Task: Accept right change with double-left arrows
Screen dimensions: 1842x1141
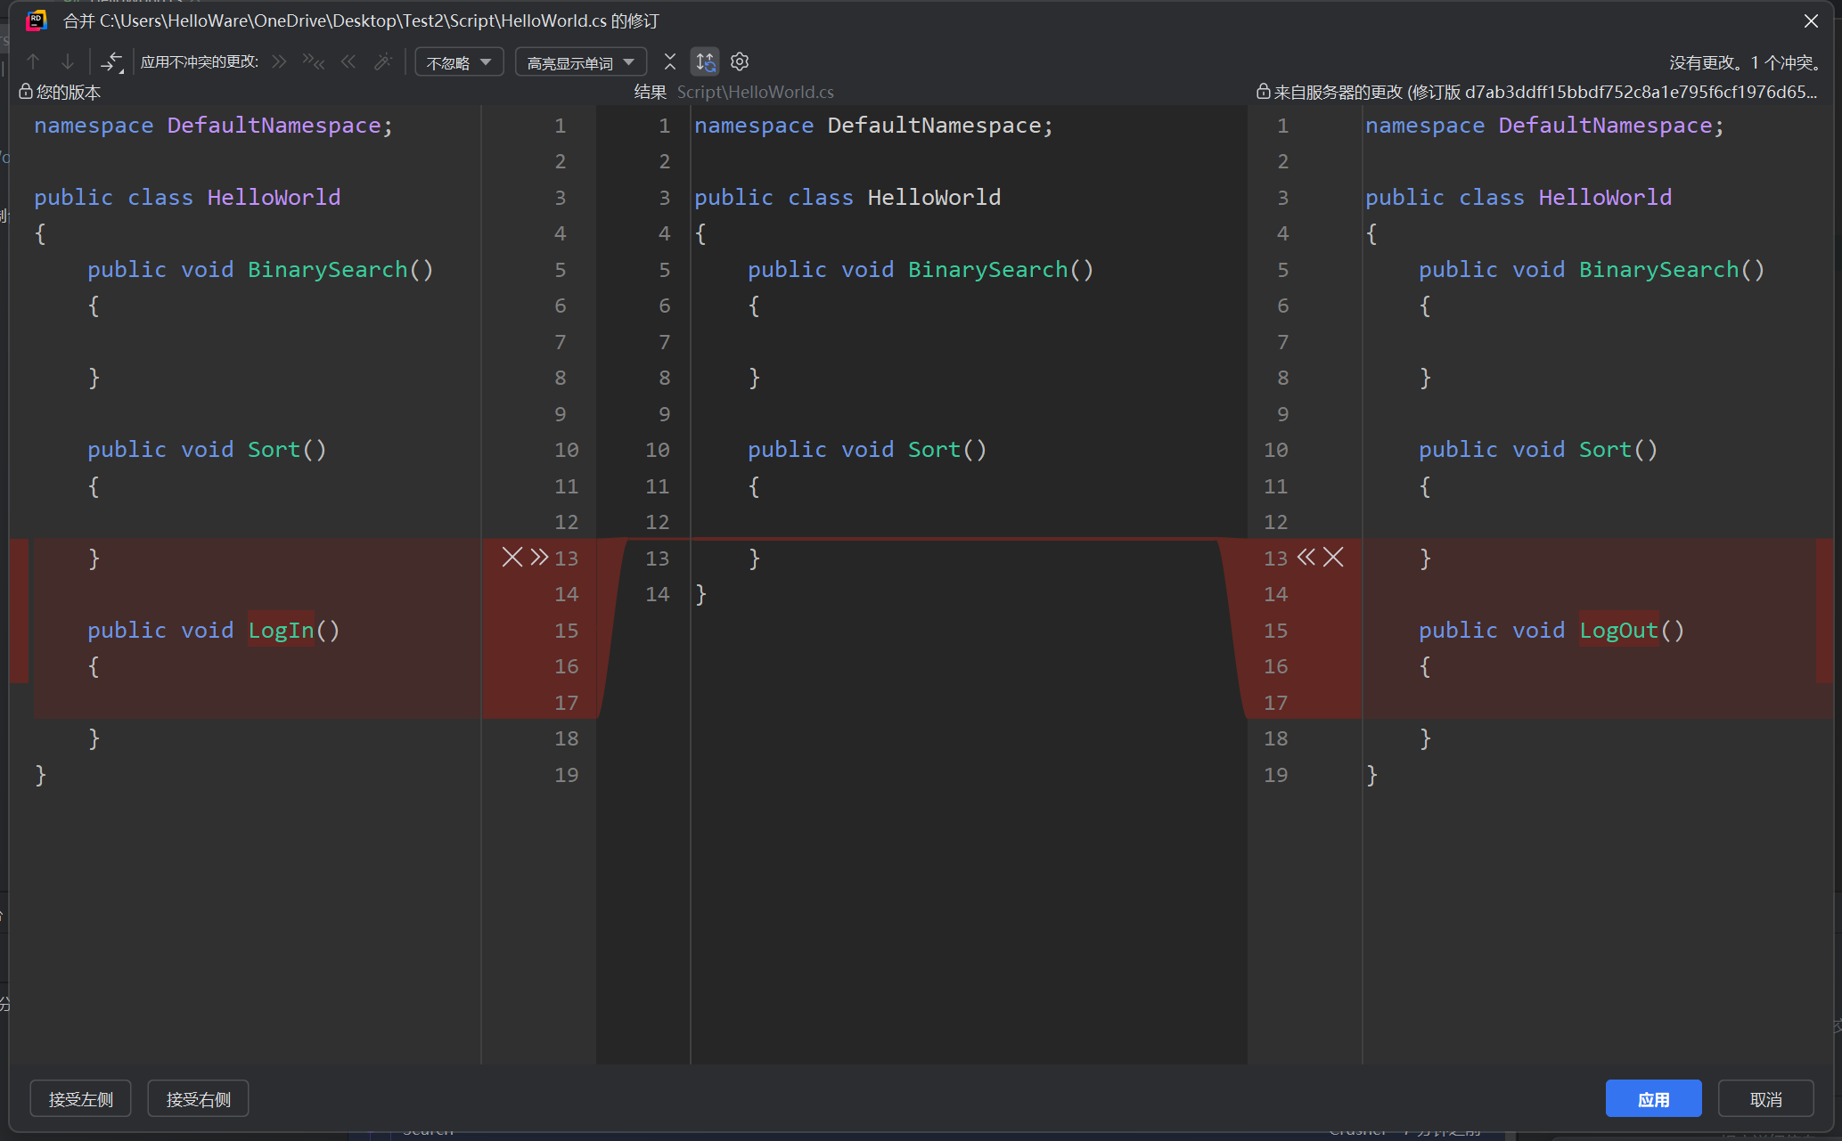Action: 1306,558
